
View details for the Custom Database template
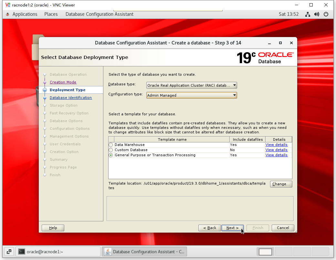(x=276, y=150)
